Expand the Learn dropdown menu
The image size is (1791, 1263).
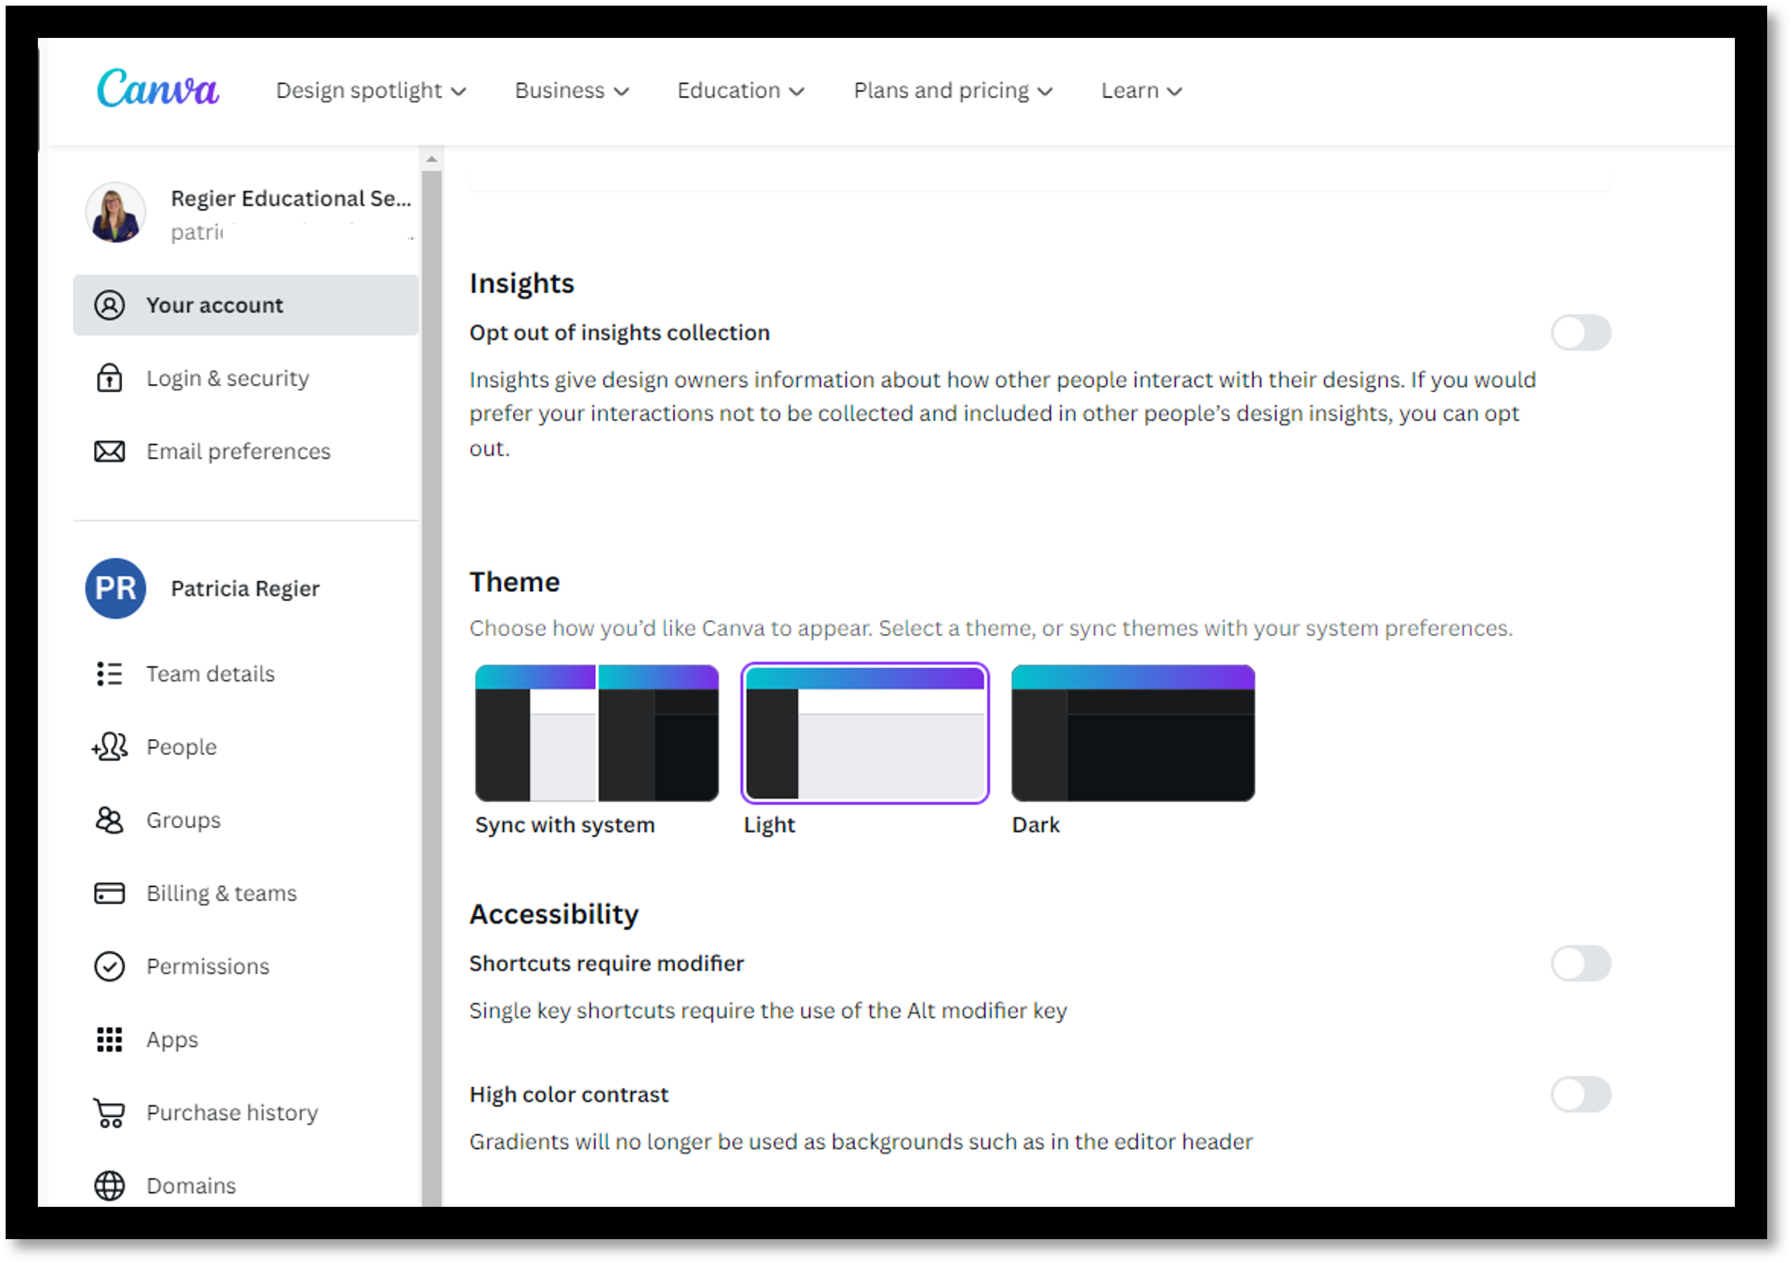pyautogui.click(x=1142, y=90)
